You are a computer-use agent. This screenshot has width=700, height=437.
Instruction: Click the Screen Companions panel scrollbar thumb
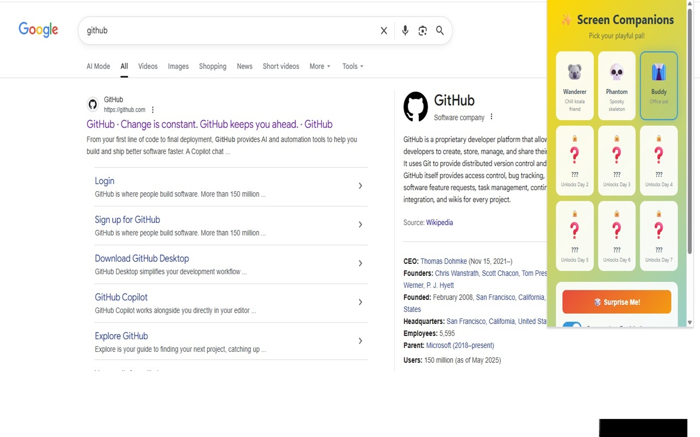(690, 131)
